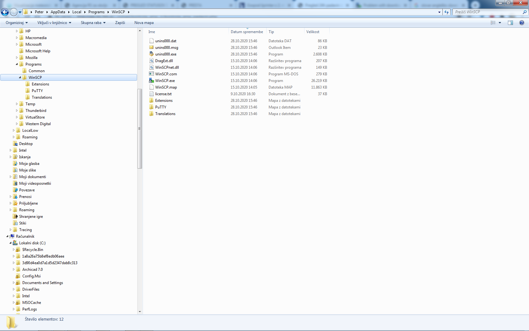Click the Nova mapa button
The image size is (529, 331).
[144, 23]
